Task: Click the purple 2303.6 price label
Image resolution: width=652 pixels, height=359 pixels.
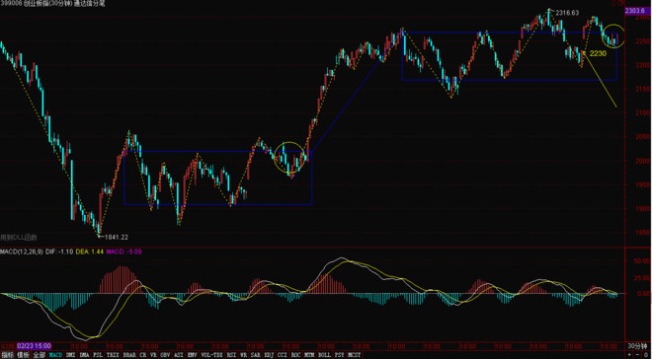Action: [x=636, y=11]
